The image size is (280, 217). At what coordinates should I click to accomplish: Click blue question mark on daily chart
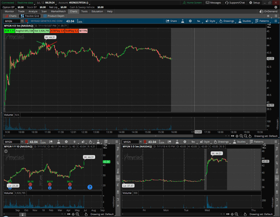tap(90, 187)
